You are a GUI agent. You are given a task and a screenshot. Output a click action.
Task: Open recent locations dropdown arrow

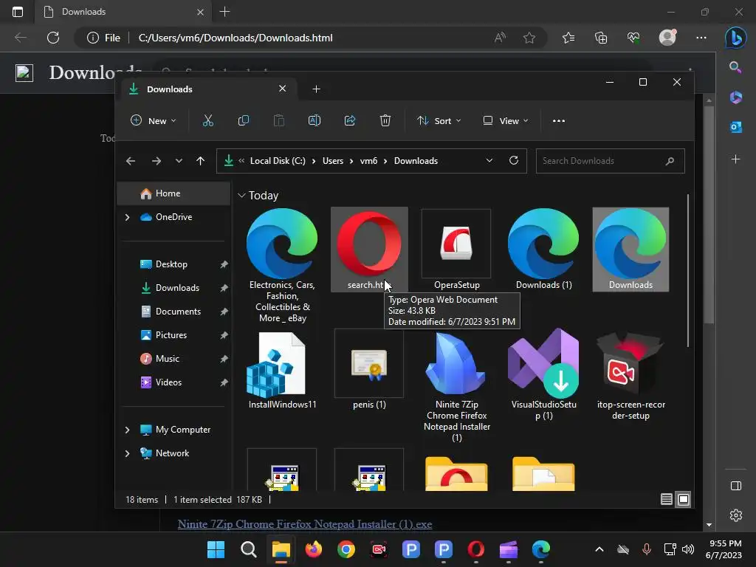[x=179, y=161]
